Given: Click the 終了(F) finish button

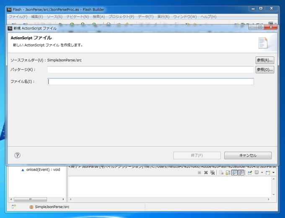Looking at the screenshot, I should click(197, 155).
